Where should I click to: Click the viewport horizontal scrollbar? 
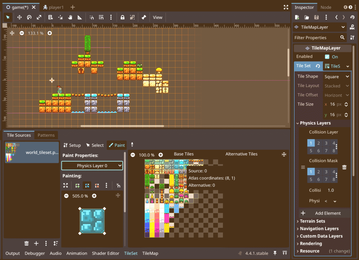[122, 126]
